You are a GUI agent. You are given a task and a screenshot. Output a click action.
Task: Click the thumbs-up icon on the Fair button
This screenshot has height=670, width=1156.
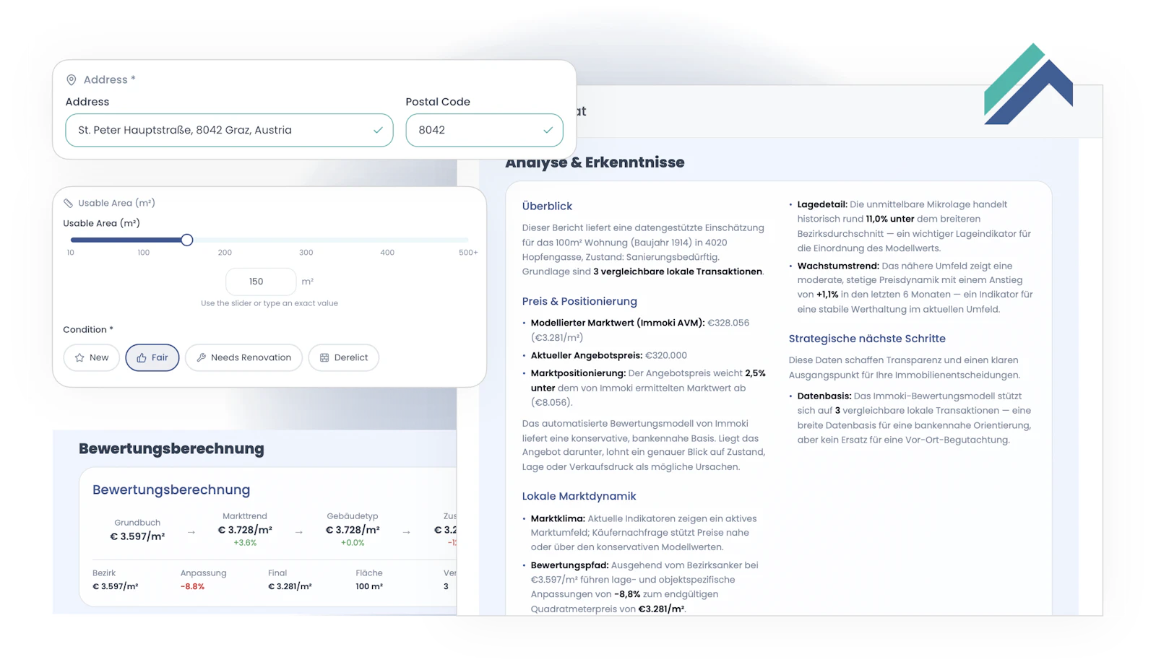(142, 358)
